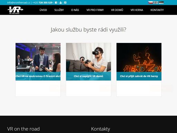Click the +420 720 355 529 phone number
The width and height of the screenshot is (177, 133).
(43, 3)
